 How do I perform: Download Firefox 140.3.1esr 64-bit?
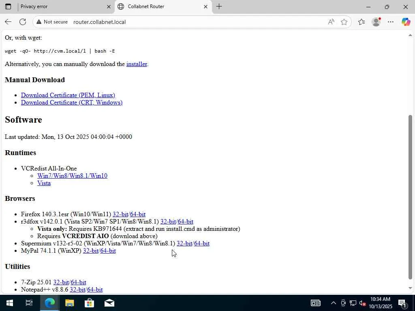(x=138, y=214)
